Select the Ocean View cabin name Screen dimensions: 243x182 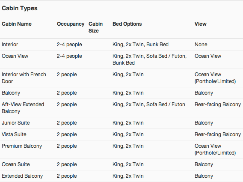click(x=15, y=56)
